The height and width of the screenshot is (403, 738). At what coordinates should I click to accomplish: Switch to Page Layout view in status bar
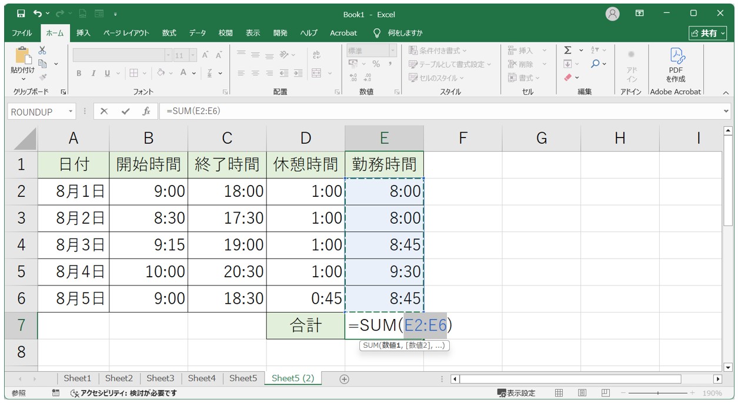click(x=582, y=393)
